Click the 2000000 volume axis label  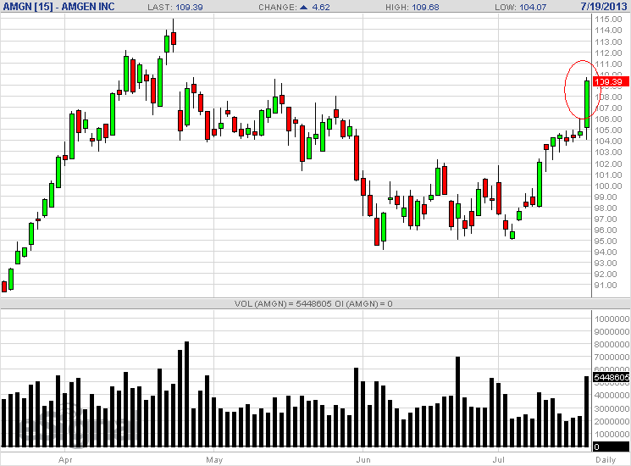click(612, 422)
